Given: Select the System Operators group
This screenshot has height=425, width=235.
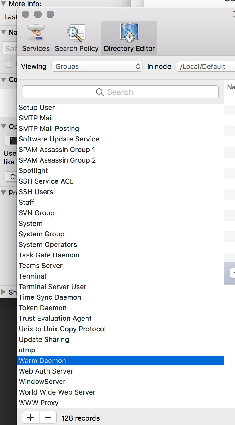Looking at the screenshot, I should click(x=120, y=244).
